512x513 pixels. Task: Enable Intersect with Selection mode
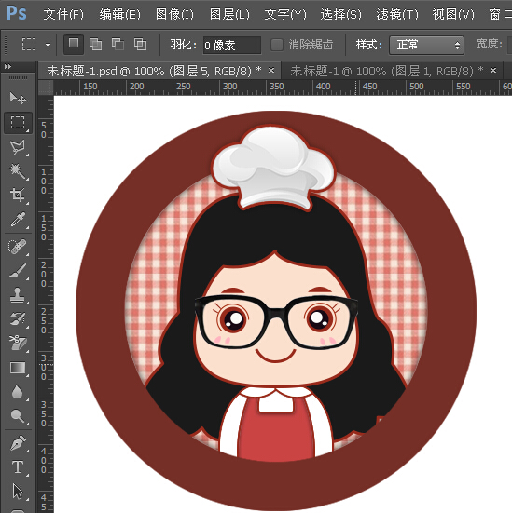click(x=140, y=44)
